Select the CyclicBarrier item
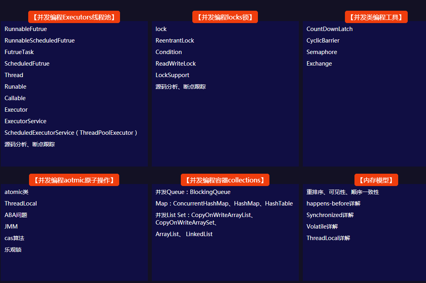The height and width of the screenshot is (283, 426). tap(323, 41)
